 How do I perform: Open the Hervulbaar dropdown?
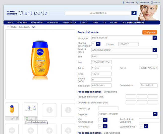tap(105, 126)
